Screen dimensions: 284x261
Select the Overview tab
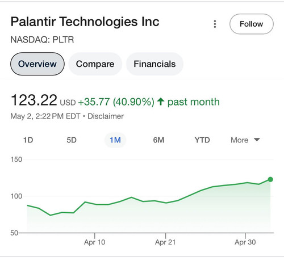(37, 64)
